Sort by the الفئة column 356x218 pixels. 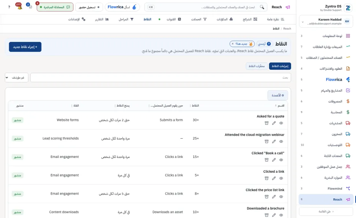pyautogui.click(x=75, y=106)
